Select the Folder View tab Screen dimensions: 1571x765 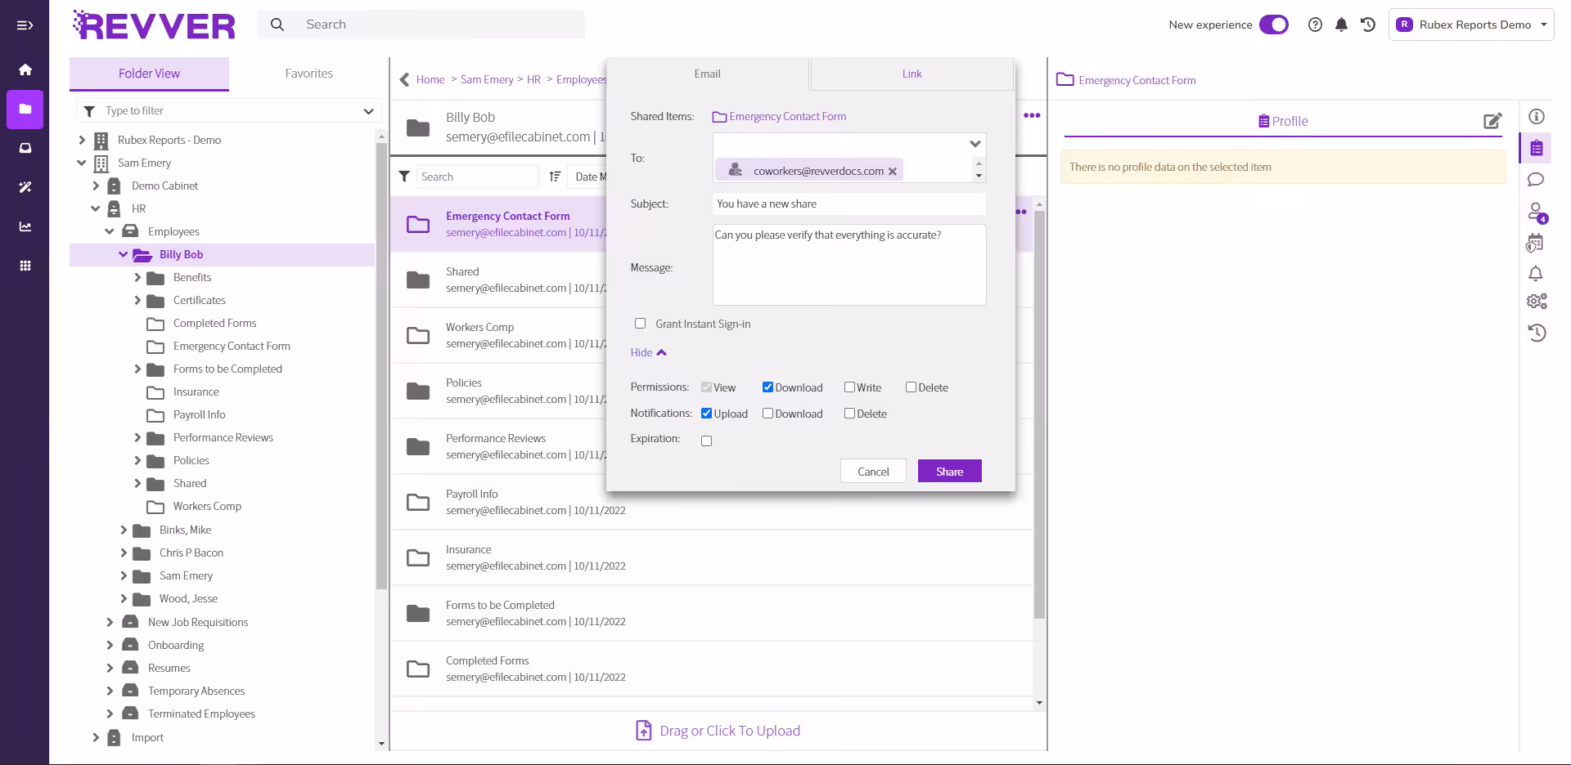coord(149,74)
